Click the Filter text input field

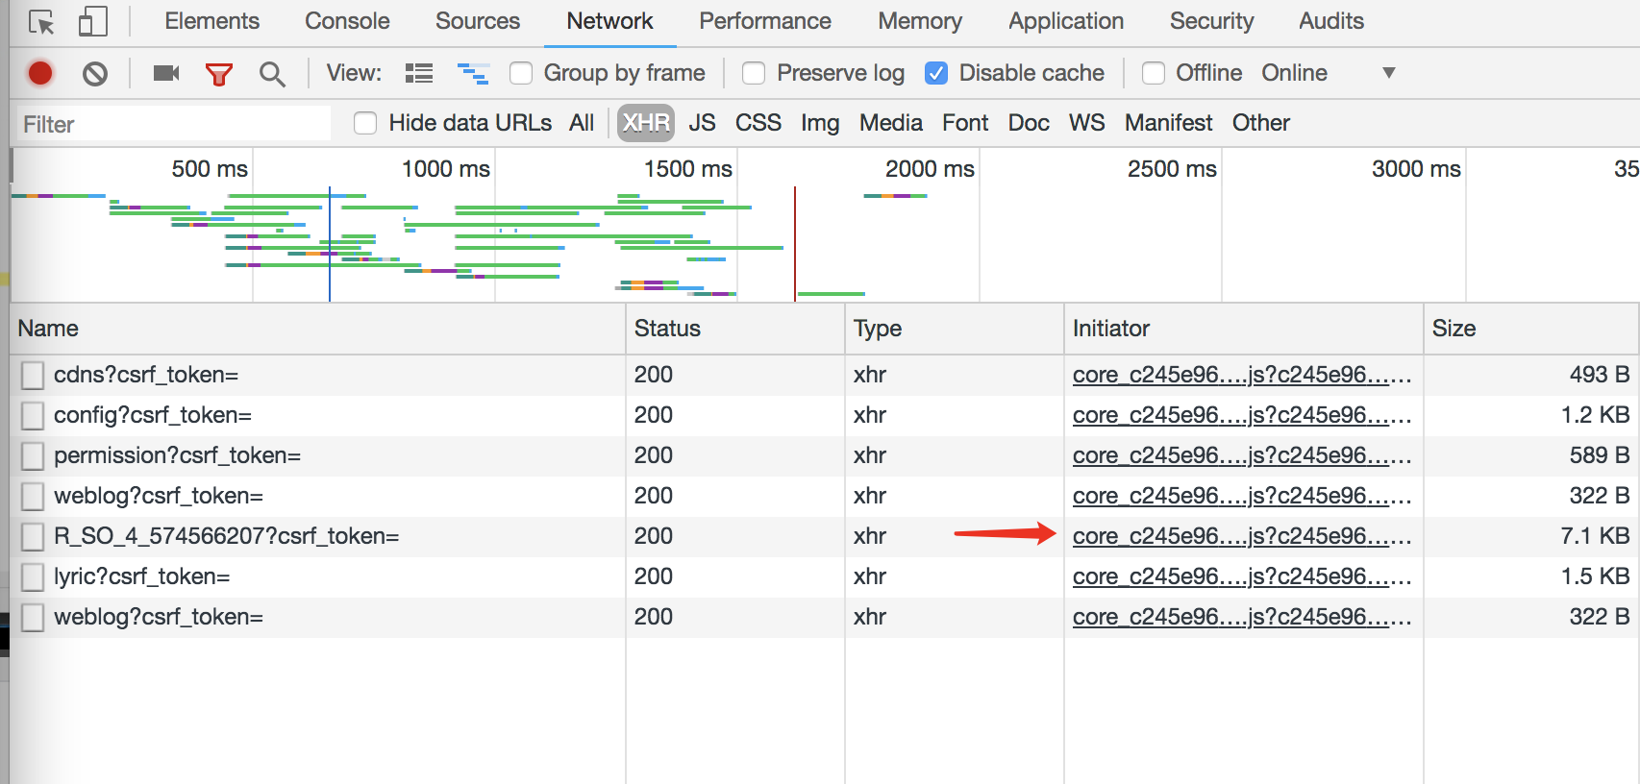(173, 124)
